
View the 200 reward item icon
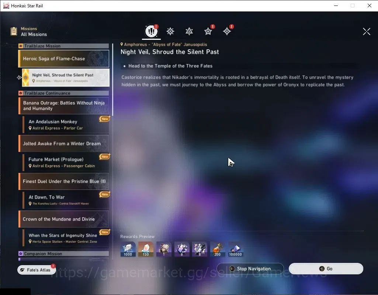tap(218, 249)
